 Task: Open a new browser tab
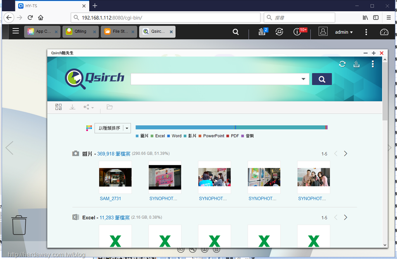[x=95, y=5]
